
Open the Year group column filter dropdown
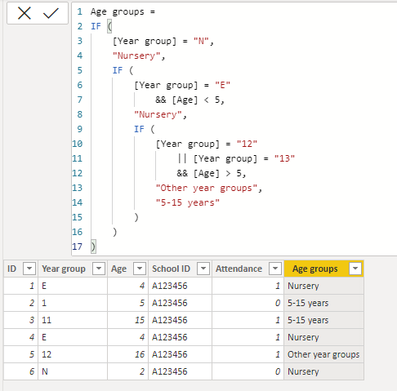coord(99,269)
